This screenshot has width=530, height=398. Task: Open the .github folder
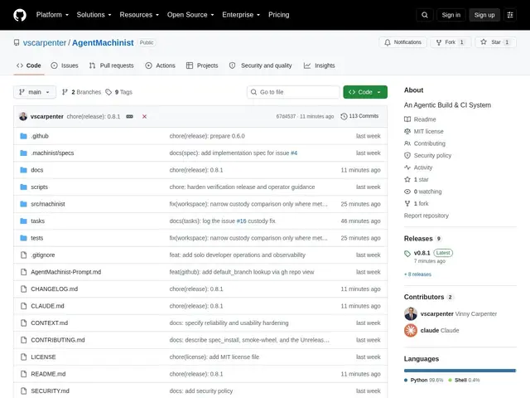click(x=40, y=136)
